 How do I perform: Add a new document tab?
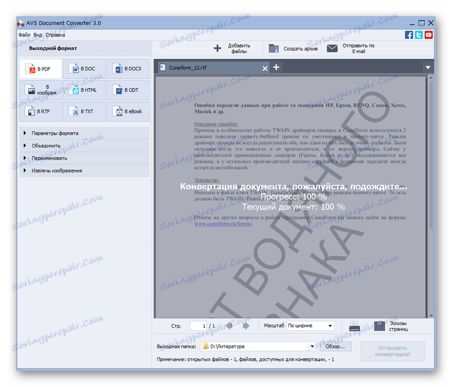[x=276, y=68]
